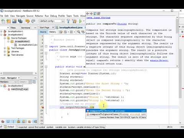
Task: Expand the Test Packages node
Action: 5,48
